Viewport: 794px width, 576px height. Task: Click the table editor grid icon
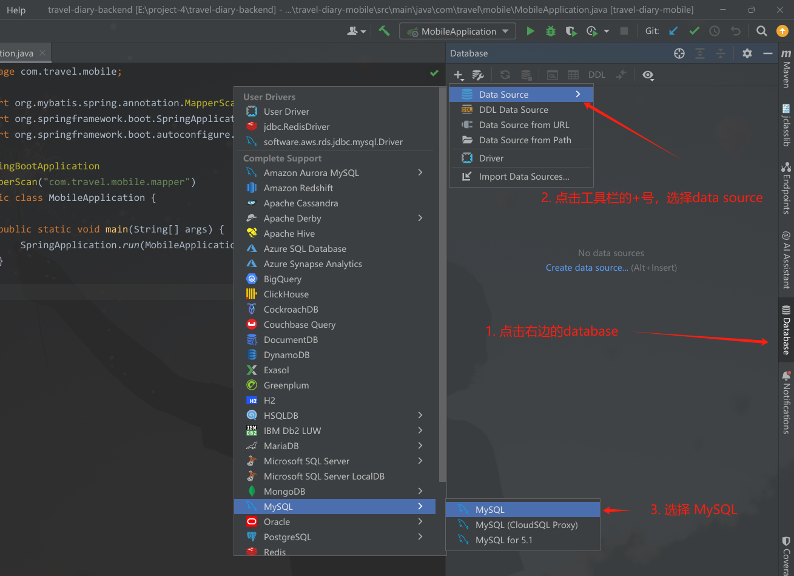[x=573, y=75]
